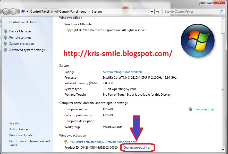Open Device Manager link
The height and width of the screenshot is (154, 228).
tap(20, 31)
